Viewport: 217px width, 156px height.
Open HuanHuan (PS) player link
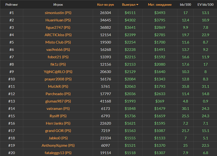tap(58, 20)
